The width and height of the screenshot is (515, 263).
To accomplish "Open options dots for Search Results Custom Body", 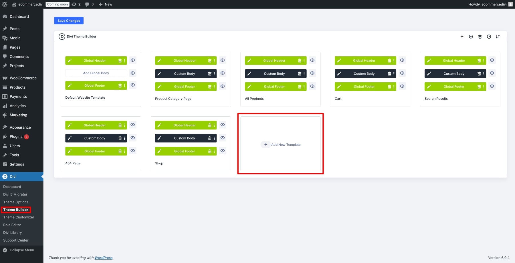I will click(x=484, y=73).
